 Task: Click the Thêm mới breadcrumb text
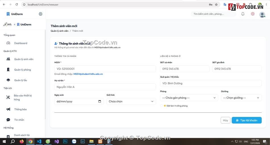coord(78,31)
